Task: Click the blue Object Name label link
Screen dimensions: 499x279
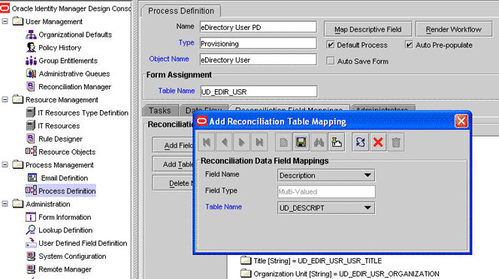Action: 169,58
